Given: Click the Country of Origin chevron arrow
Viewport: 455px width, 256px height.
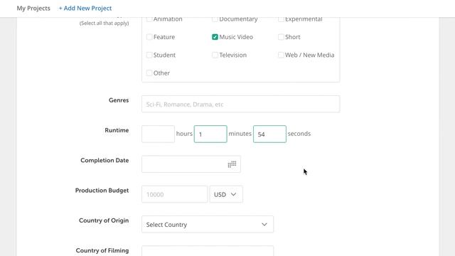Looking at the screenshot, I should pos(264,225).
